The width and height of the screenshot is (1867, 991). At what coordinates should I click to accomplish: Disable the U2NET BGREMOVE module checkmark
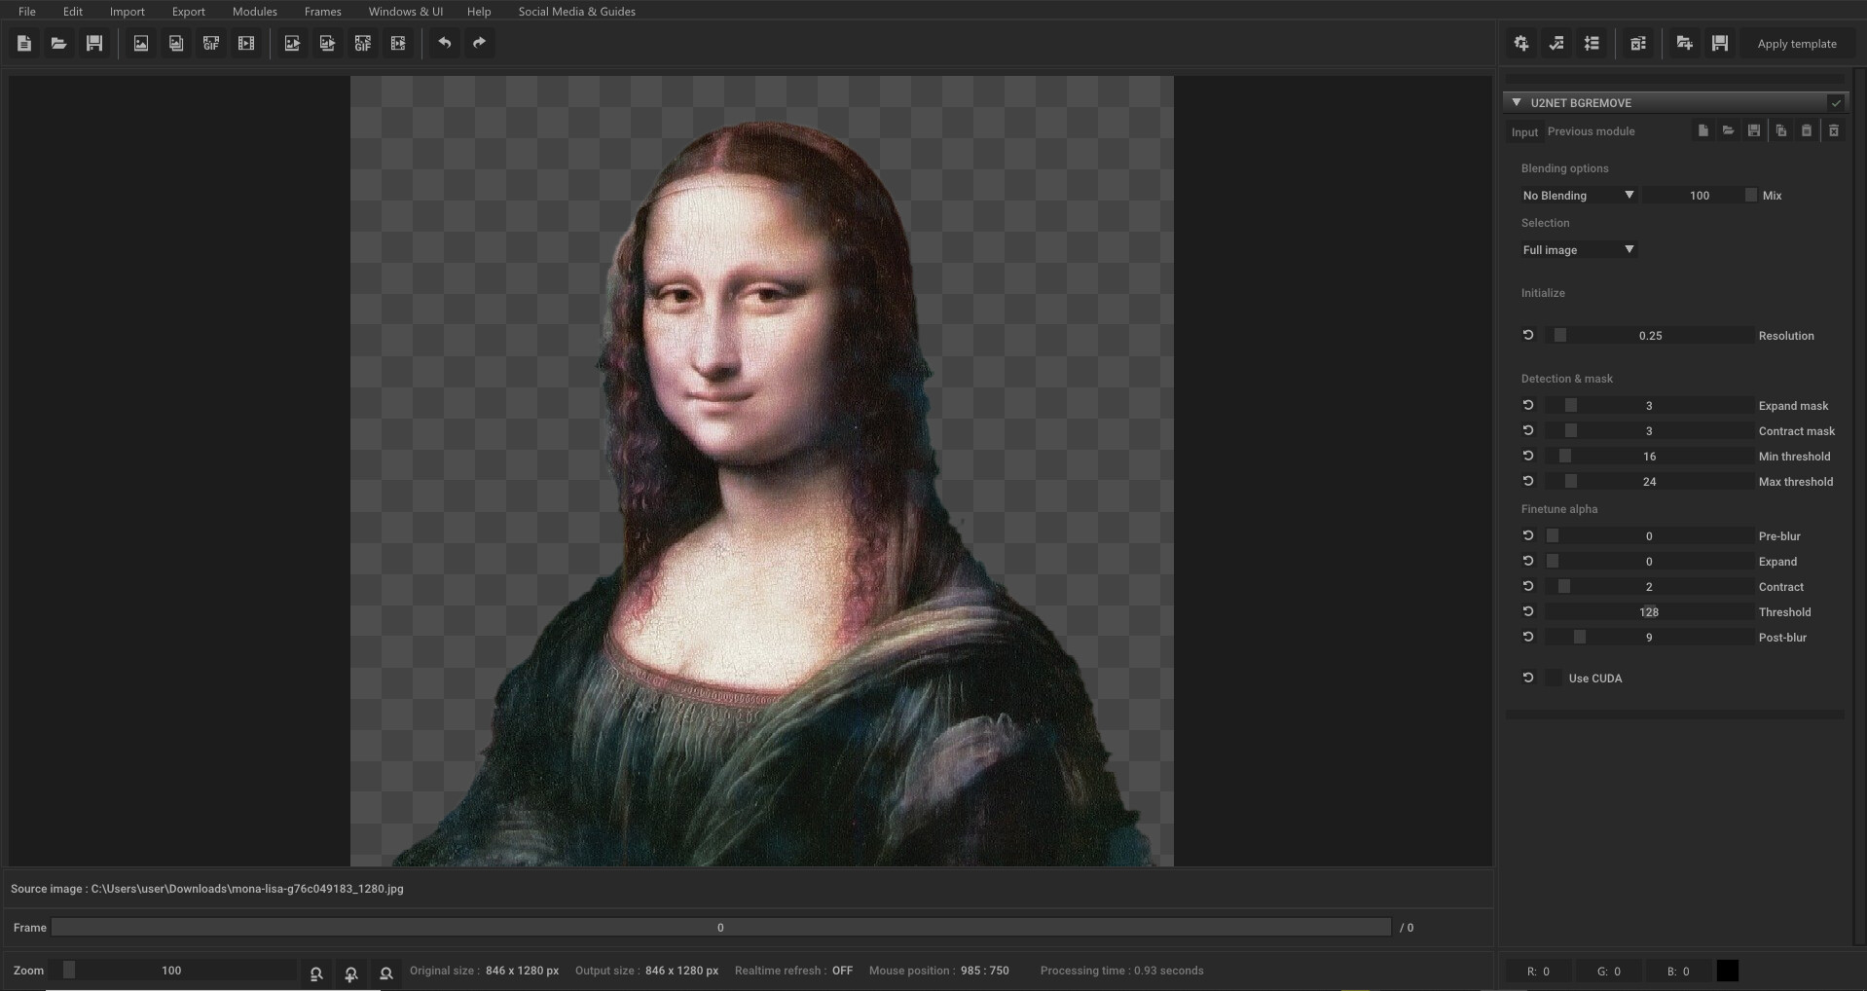[1836, 102]
